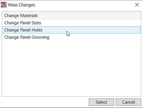Click the X icon in the title bar
143x108 pixels.
(137, 5)
